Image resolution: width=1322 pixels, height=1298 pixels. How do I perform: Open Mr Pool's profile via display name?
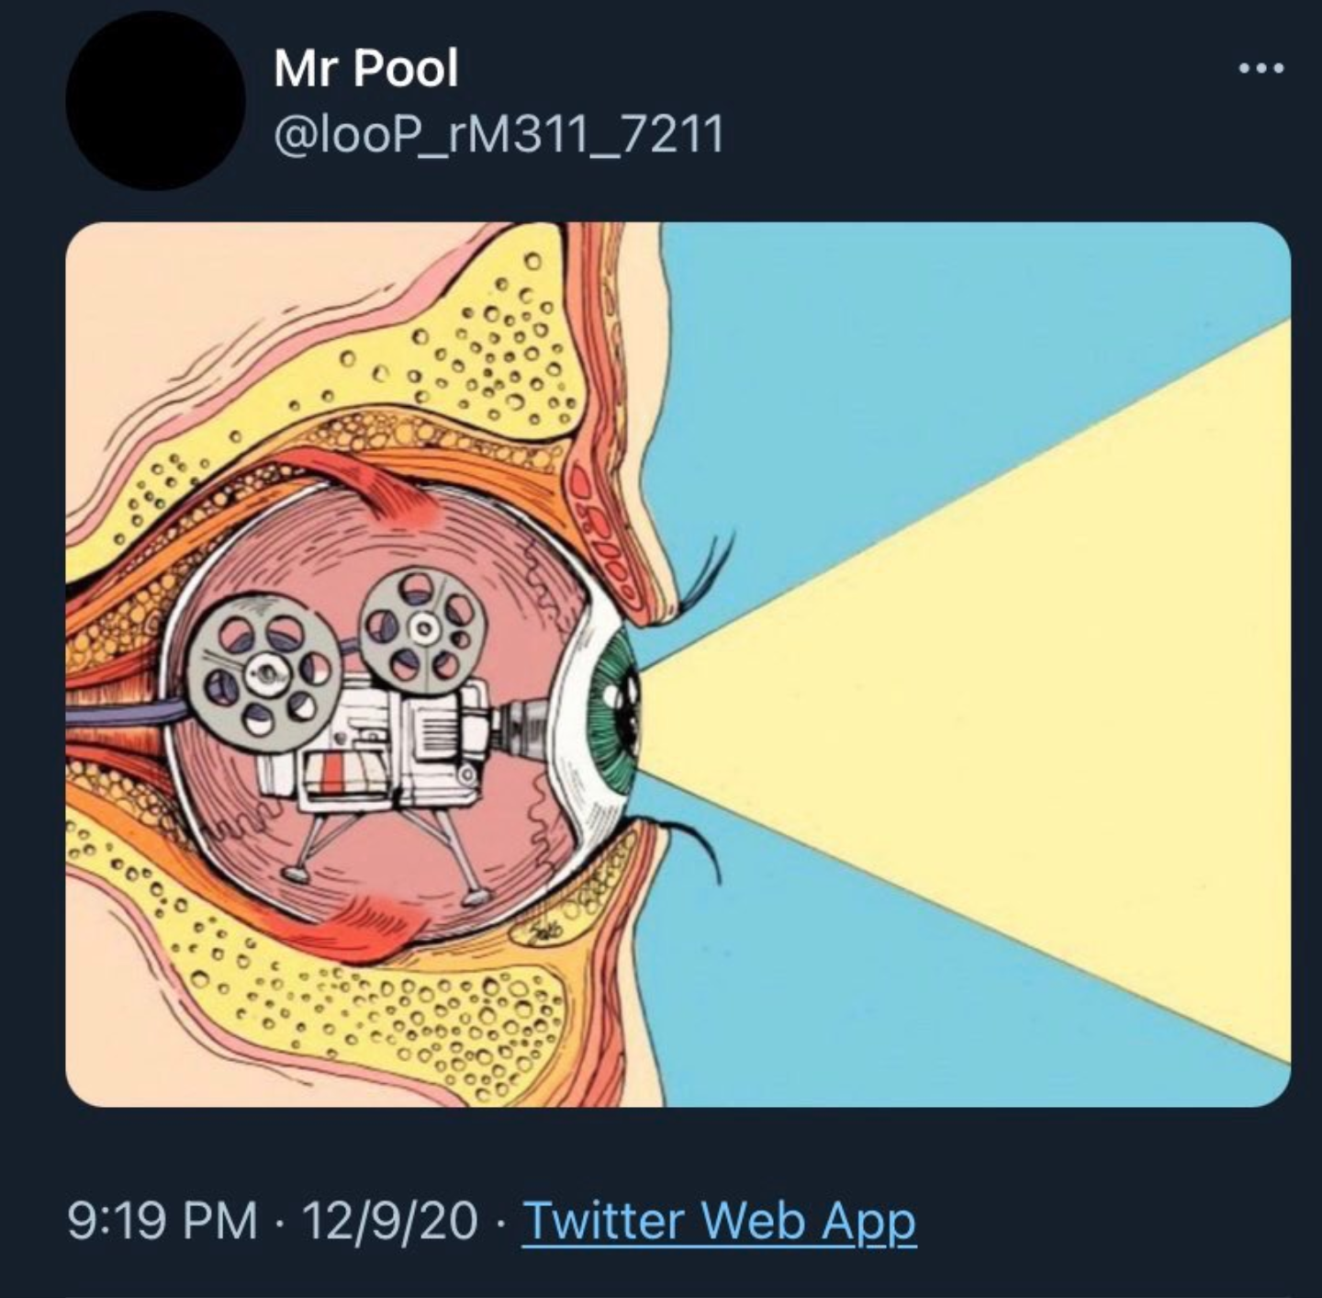pos(365,68)
